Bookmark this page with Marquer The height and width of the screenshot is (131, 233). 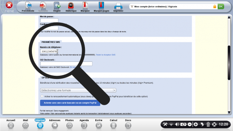tap(85, 7)
